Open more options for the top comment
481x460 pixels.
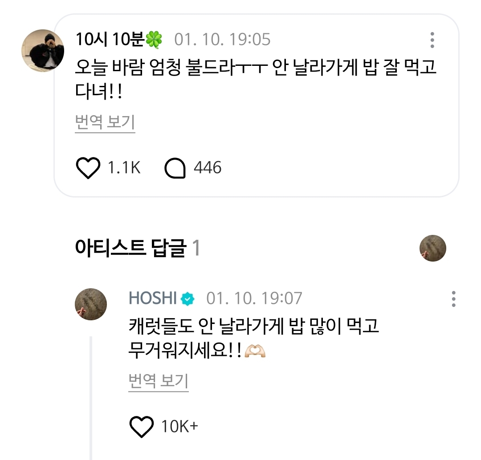(432, 40)
